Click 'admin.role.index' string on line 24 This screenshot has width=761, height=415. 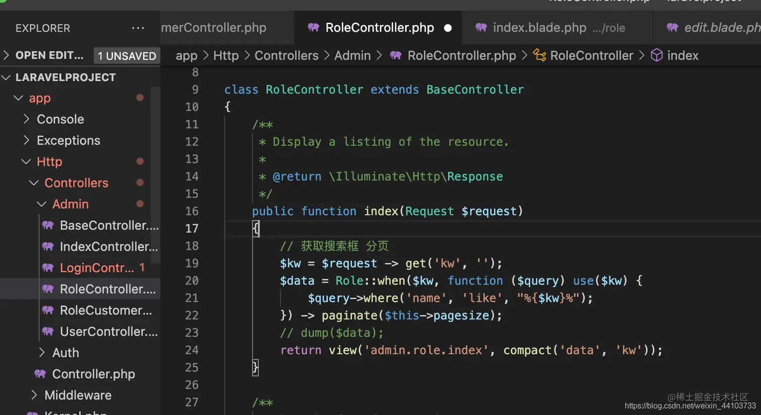click(x=427, y=350)
